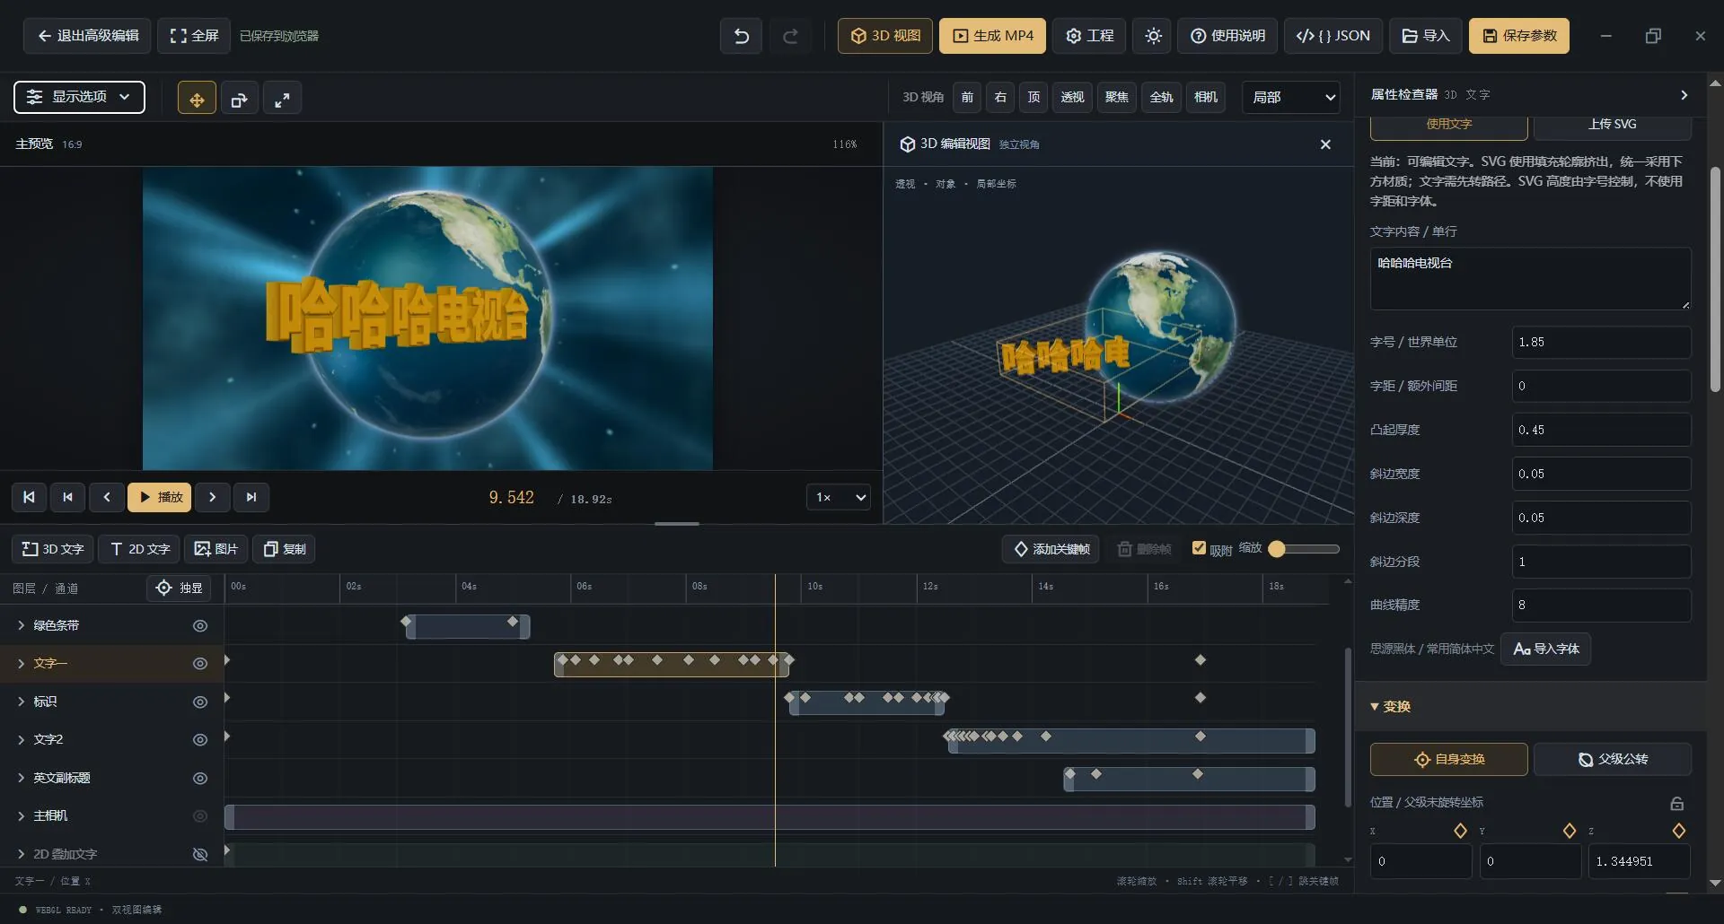Viewport: 1724px width, 924px height.
Task: Select the scale gizmo tool
Action: [x=282, y=98]
